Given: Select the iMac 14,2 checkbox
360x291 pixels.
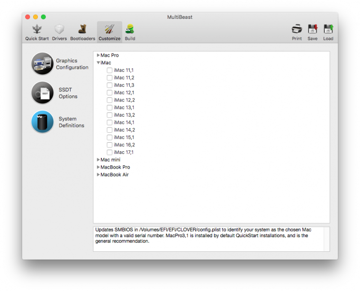Looking at the screenshot, I should coord(109,130).
